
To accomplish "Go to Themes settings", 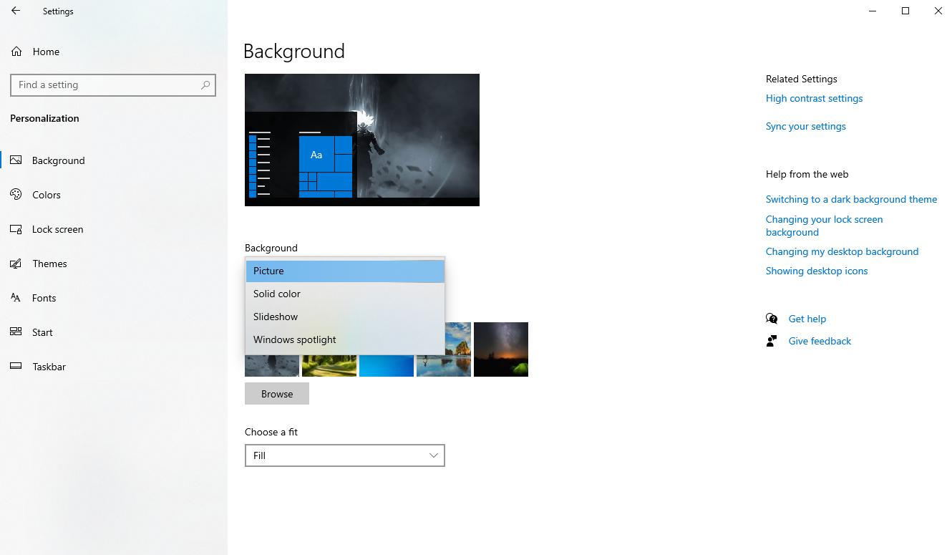I will 114,264.
